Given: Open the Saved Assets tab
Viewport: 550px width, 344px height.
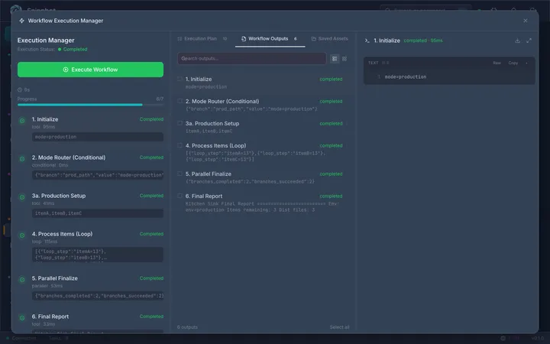Looking at the screenshot, I should click(x=330, y=39).
